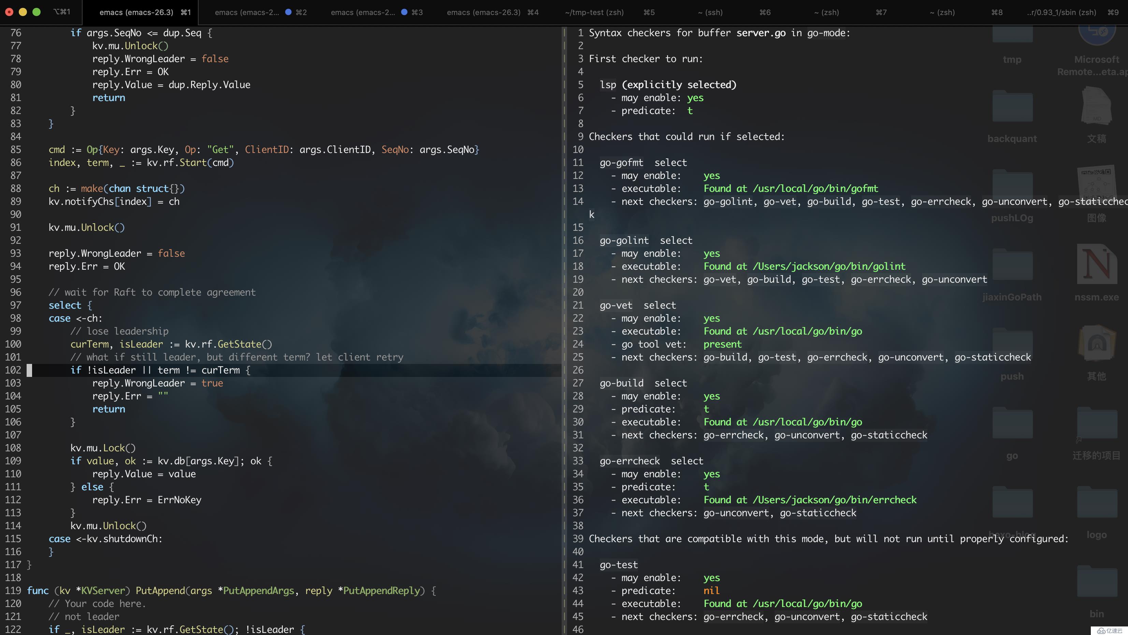The image size is (1128, 635).
Task: Click the 'kv.notifyChs[index] = ch' line
Action: [x=114, y=201]
